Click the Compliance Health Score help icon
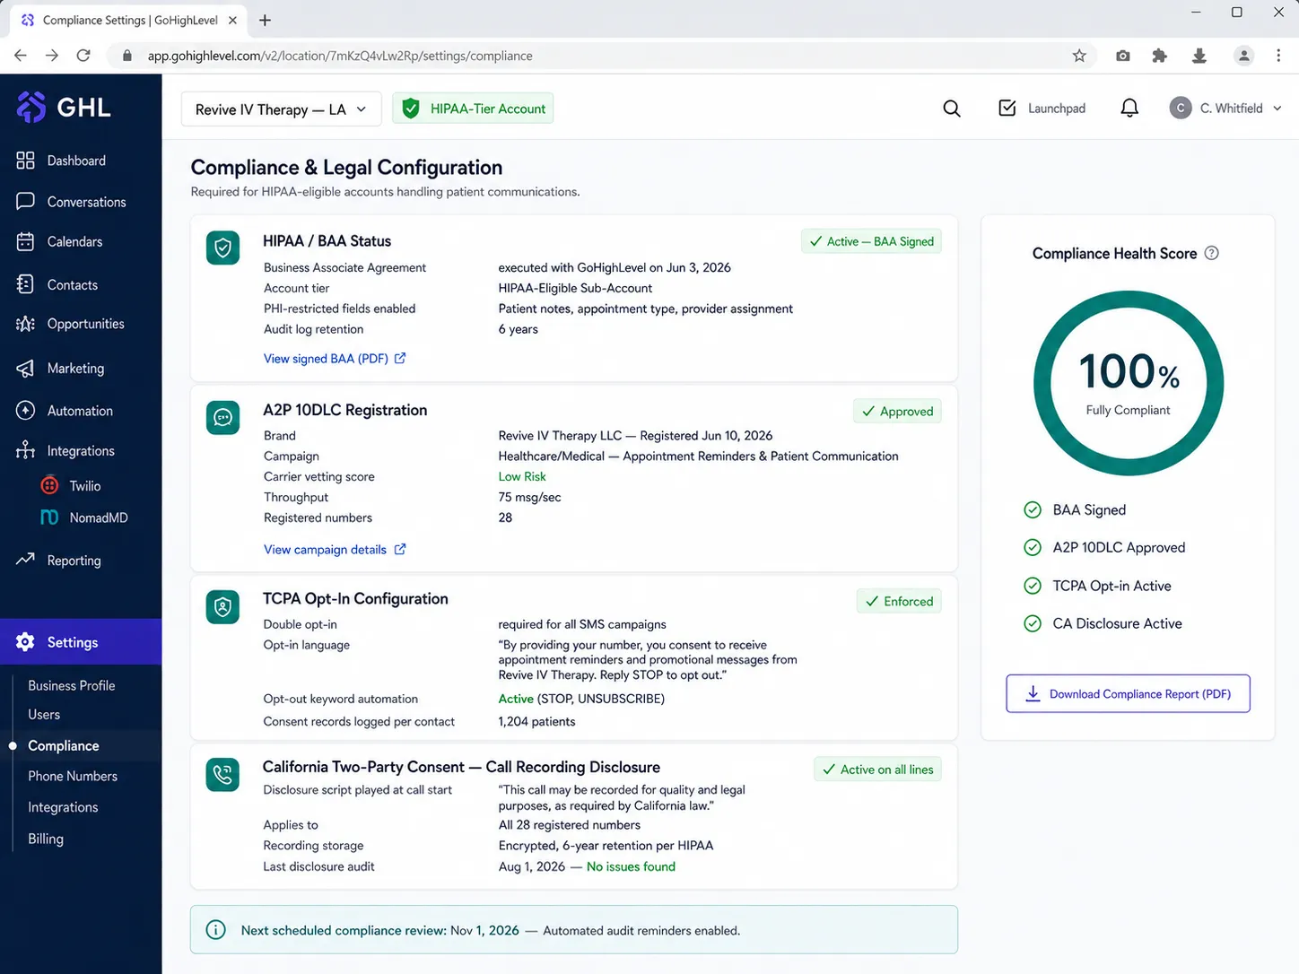The height and width of the screenshot is (974, 1299). click(x=1211, y=253)
